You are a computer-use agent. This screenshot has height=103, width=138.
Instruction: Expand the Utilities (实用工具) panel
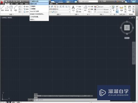123,14
